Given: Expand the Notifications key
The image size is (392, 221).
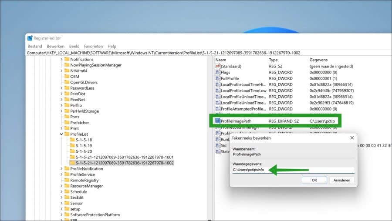Looking at the screenshot, I should (x=61, y=60).
